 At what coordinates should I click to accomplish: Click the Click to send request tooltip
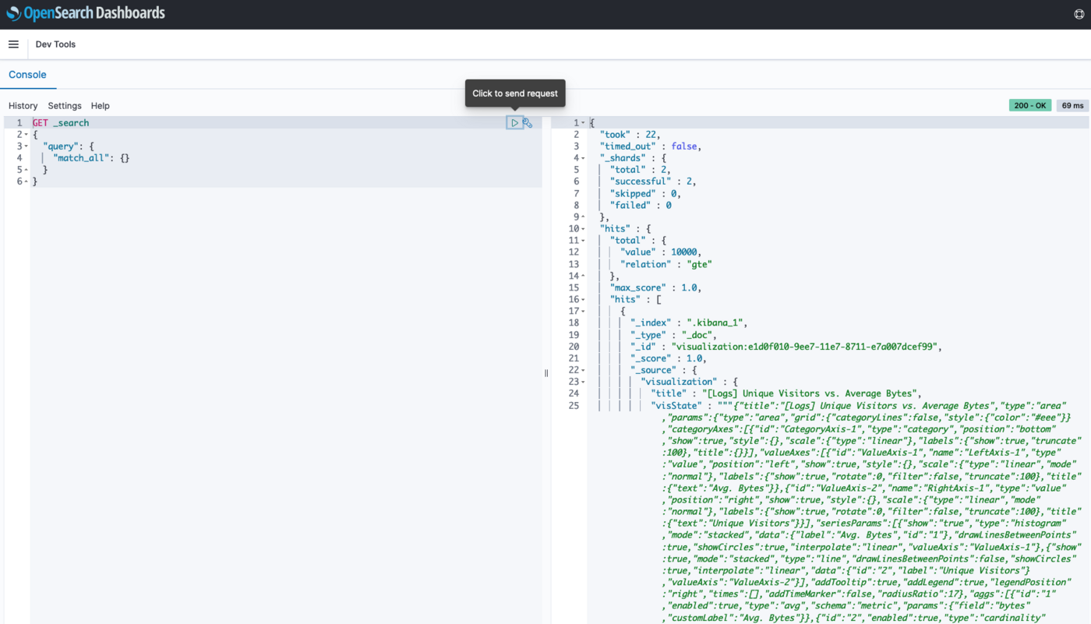click(515, 93)
